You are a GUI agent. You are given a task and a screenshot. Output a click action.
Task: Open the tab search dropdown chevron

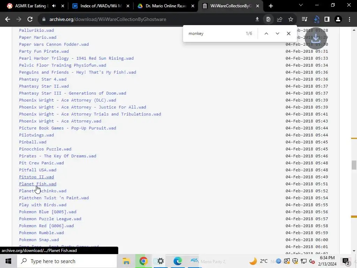301,5
